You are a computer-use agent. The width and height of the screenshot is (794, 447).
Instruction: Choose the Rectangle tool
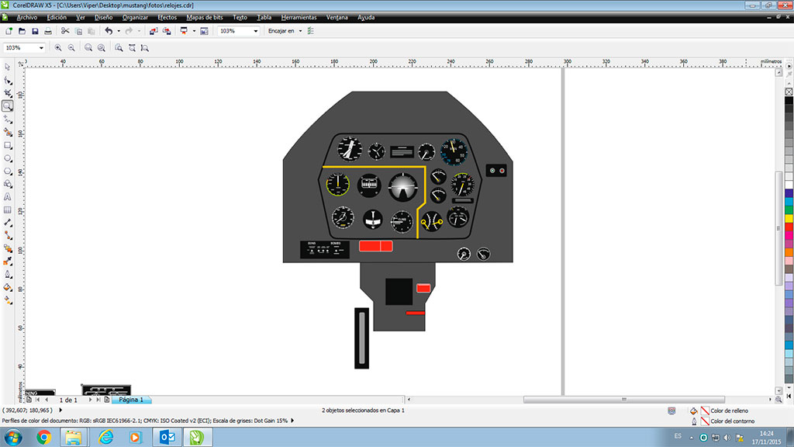pyautogui.click(x=7, y=145)
